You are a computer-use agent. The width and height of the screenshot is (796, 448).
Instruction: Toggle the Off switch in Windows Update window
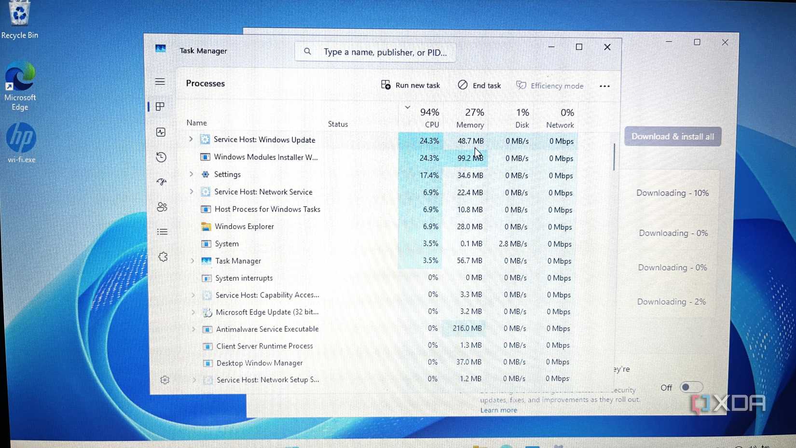(691, 387)
